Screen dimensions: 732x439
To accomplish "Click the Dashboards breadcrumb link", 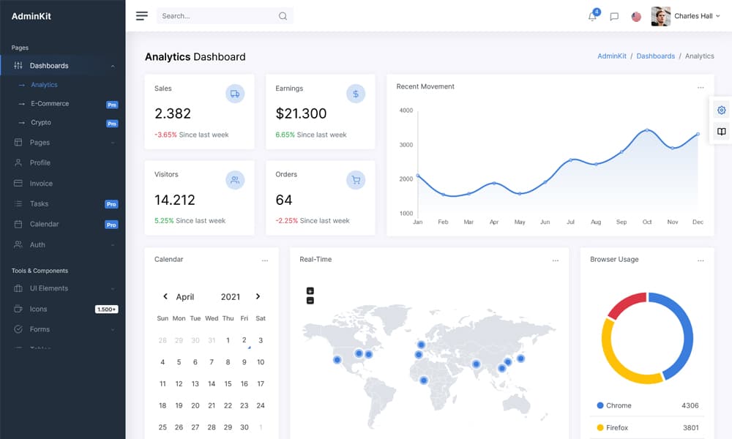I will [x=655, y=56].
